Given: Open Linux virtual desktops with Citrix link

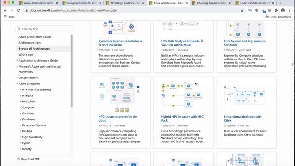Looking at the screenshot, I should pyautogui.click(x=243, y=119).
